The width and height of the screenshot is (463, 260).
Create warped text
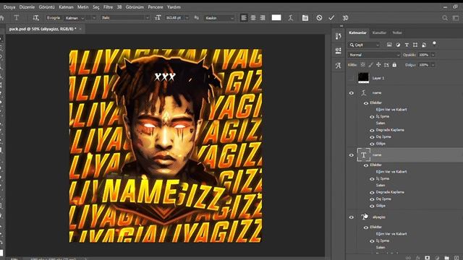291,17
